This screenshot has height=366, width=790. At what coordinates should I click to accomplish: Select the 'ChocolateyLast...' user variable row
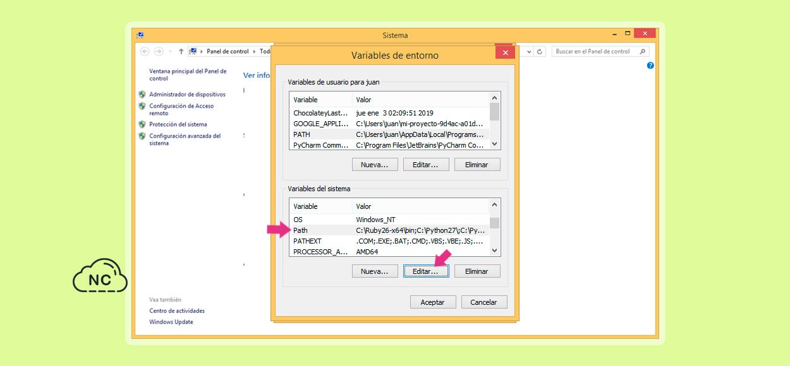point(389,113)
